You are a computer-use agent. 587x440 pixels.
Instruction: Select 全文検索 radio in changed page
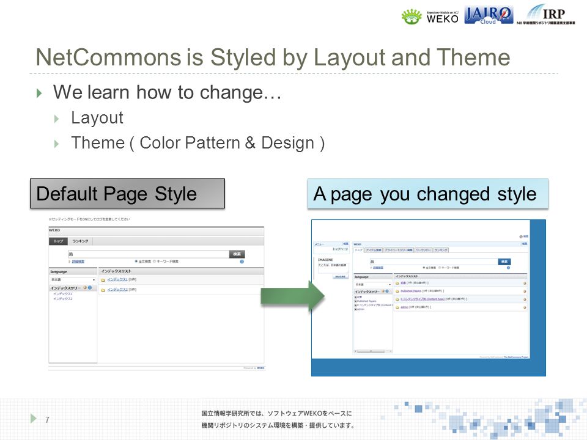click(423, 268)
